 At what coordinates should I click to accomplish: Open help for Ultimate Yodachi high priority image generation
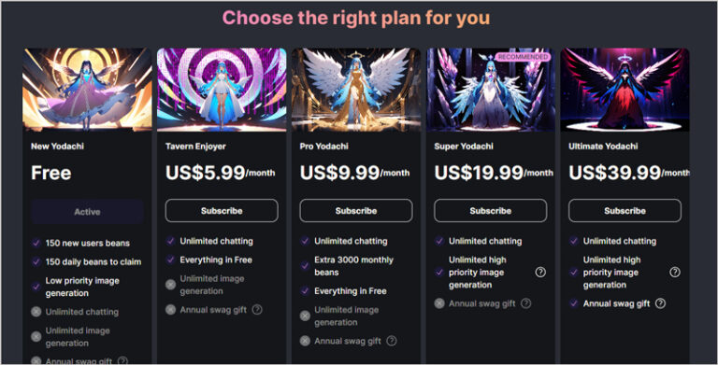pos(674,273)
